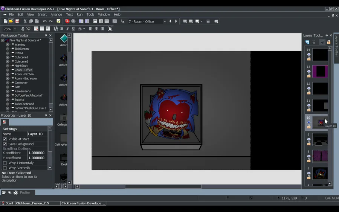The height and width of the screenshot is (212, 339).
Task: Edit the Layer 10 name field
Action: coord(37,134)
